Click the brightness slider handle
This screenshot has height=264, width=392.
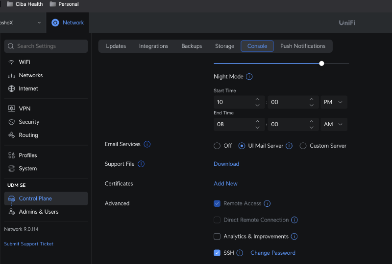[321, 64]
